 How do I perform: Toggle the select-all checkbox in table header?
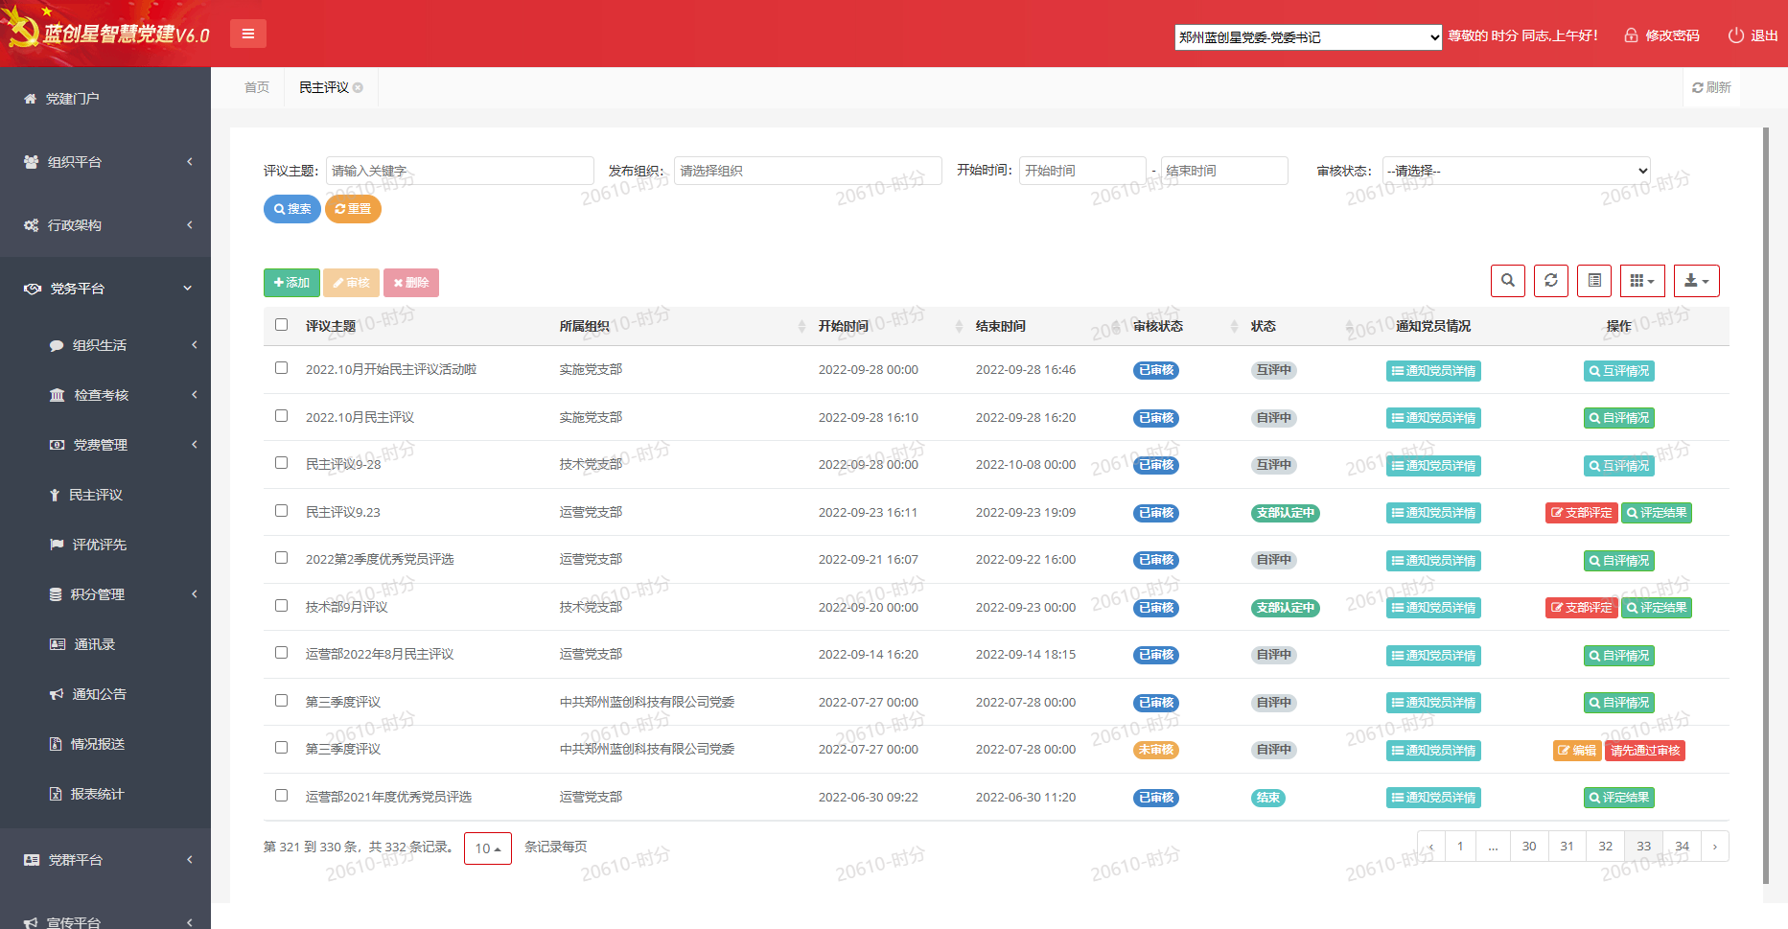[x=281, y=325]
